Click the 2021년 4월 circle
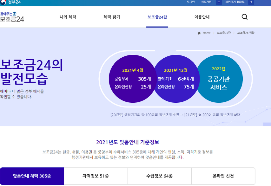The image size is (271, 186). click(132, 79)
